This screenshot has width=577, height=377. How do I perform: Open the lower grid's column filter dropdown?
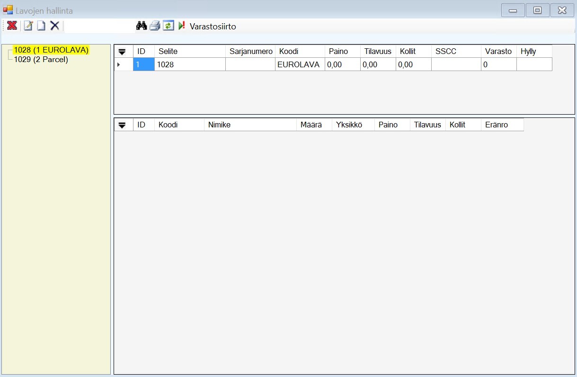tap(122, 125)
